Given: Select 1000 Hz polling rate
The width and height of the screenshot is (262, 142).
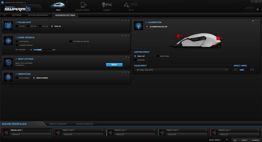Looking at the screenshot, I should 52,26.
